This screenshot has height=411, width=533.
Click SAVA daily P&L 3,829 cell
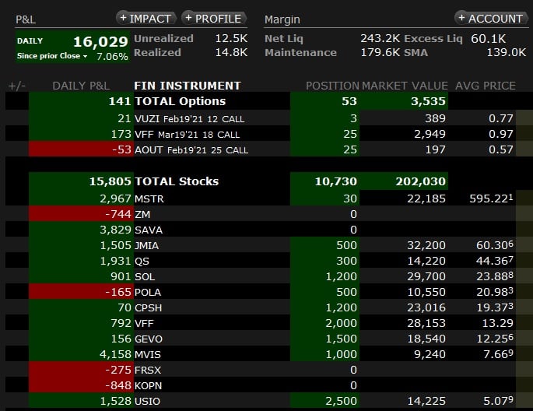coord(81,230)
